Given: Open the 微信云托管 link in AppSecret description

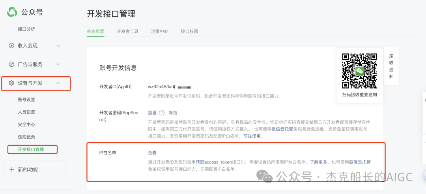Looking at the screenshot, I should tap(282, 129).
